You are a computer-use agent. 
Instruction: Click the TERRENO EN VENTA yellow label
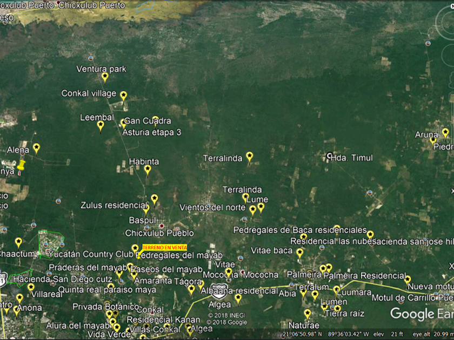click(164, 248)
